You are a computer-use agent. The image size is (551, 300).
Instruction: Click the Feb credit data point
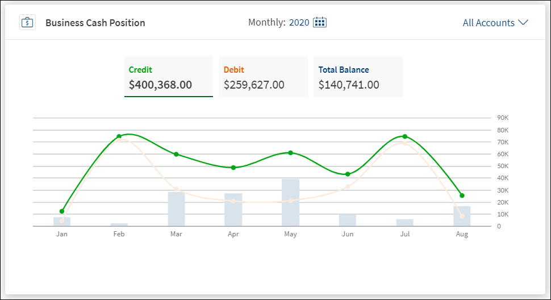tap(119, 136)
